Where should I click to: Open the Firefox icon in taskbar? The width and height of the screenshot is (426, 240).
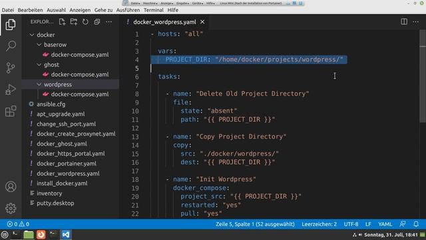(41, 235)
